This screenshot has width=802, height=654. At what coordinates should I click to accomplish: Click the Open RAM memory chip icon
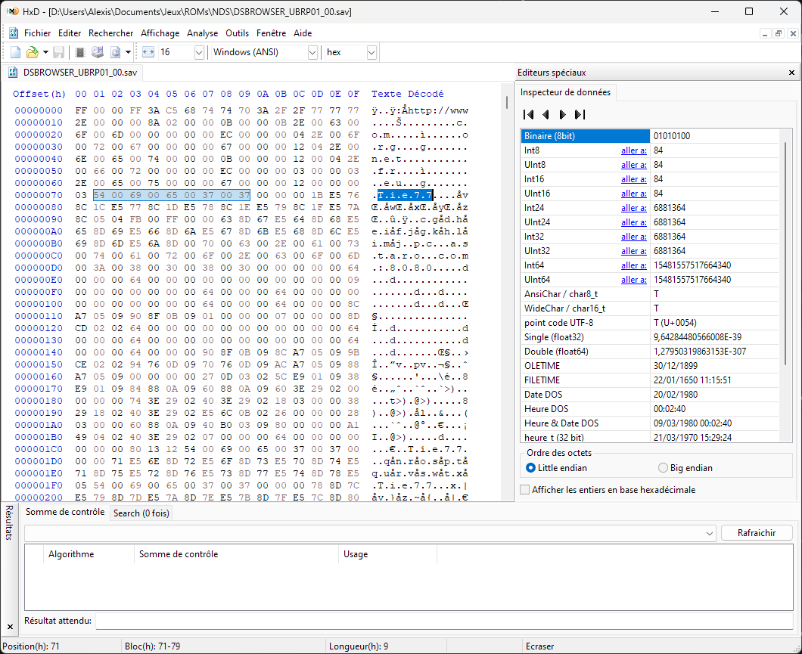click(x=80, y=52)
